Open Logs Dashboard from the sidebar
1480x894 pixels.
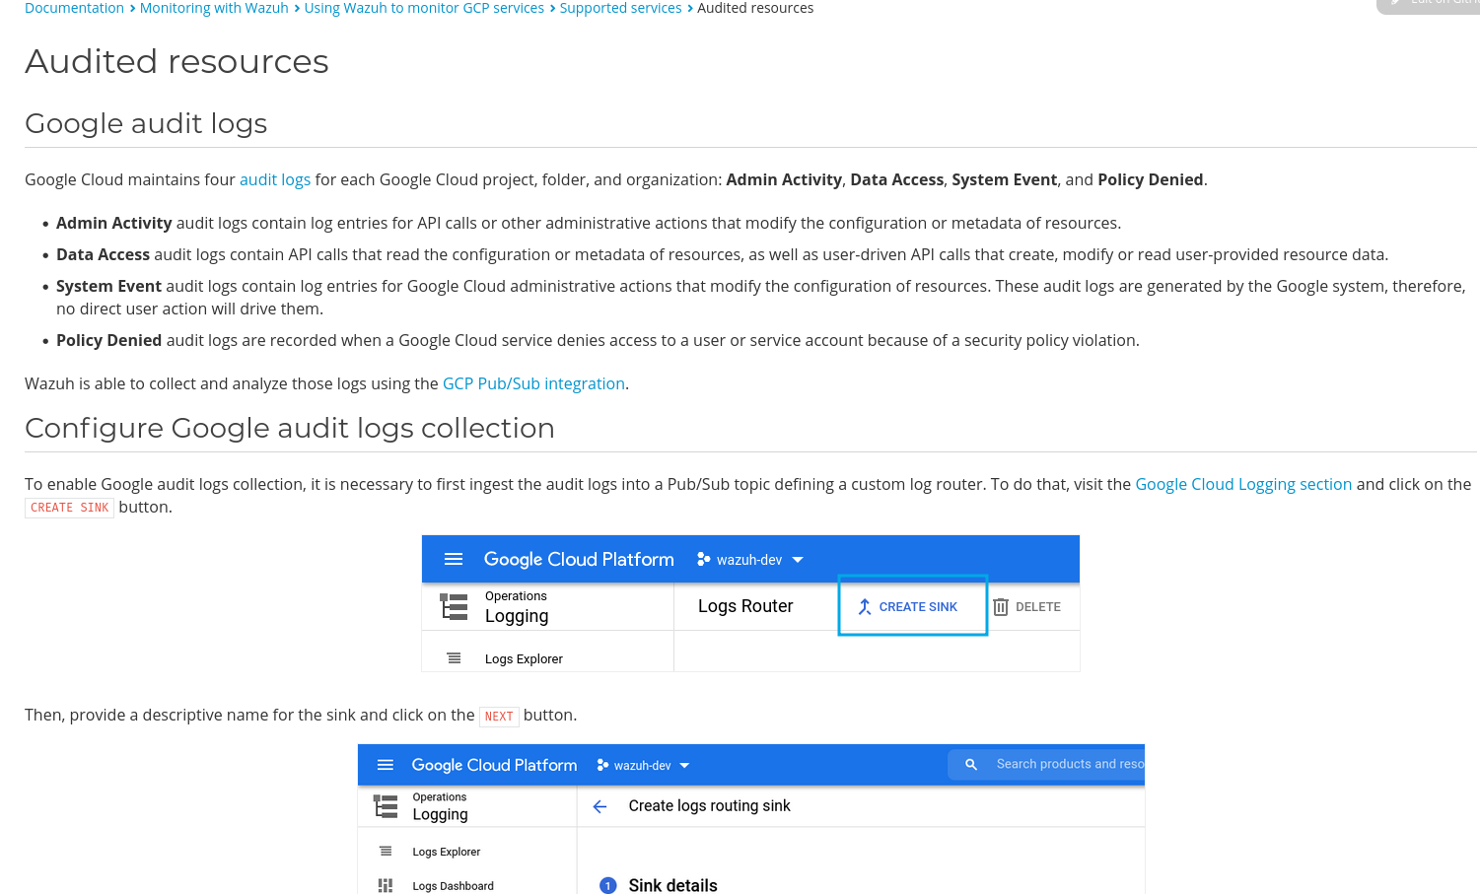pyautogui.click(x=453, y=885)
